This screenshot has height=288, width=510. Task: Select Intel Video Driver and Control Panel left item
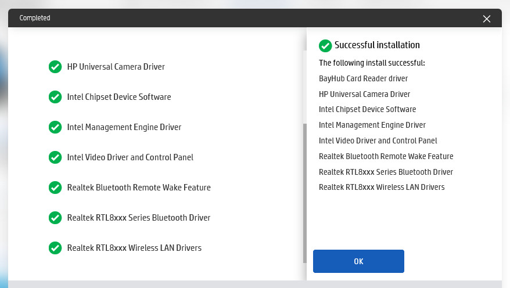pos(130,157)
